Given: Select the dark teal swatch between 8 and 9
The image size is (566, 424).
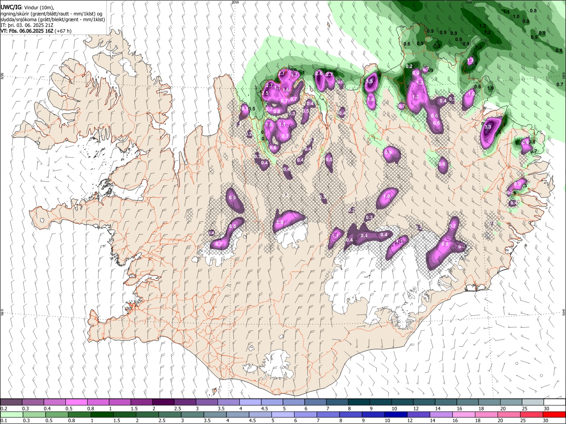Looking at the screenshot, I should coord(359,402).
